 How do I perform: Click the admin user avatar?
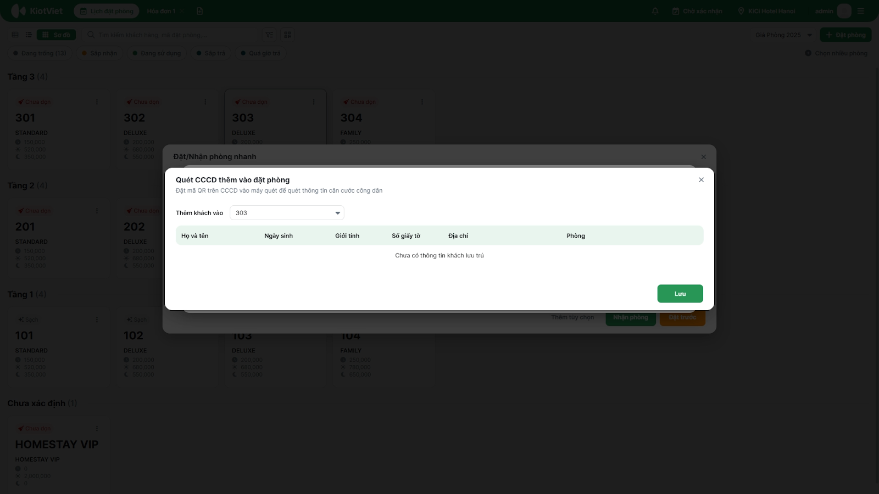tap(844, 11)
